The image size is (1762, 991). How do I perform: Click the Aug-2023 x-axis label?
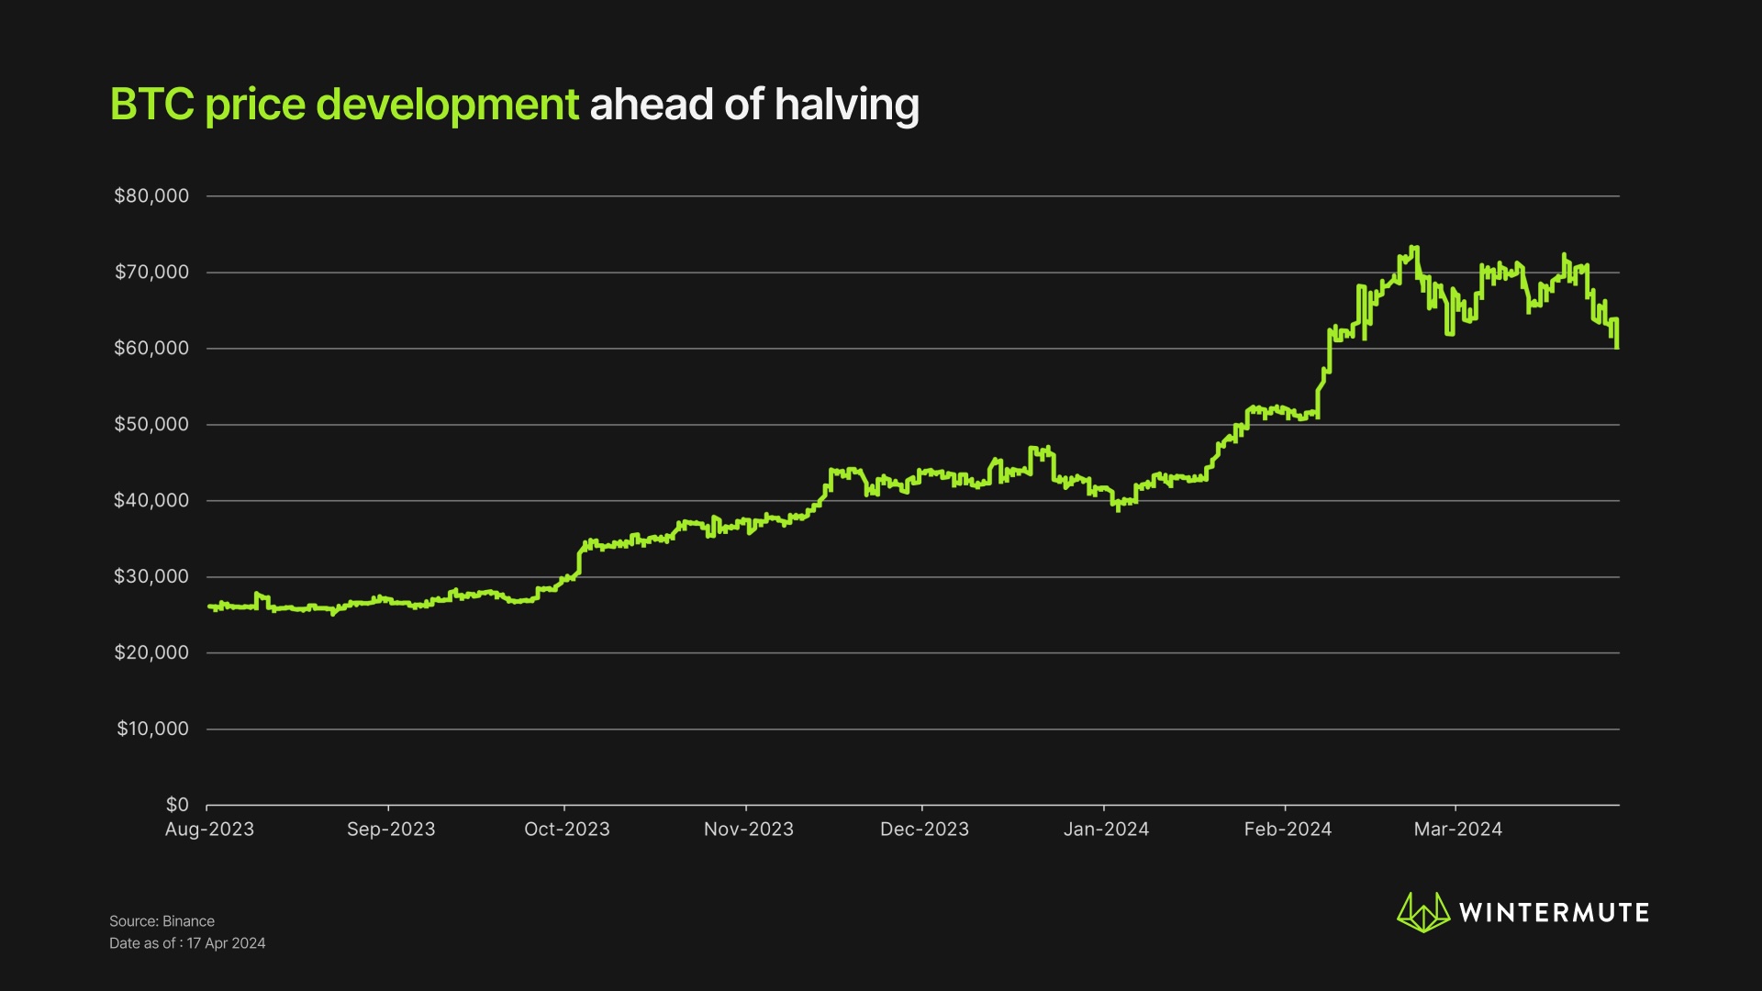[x=209, y=830]
